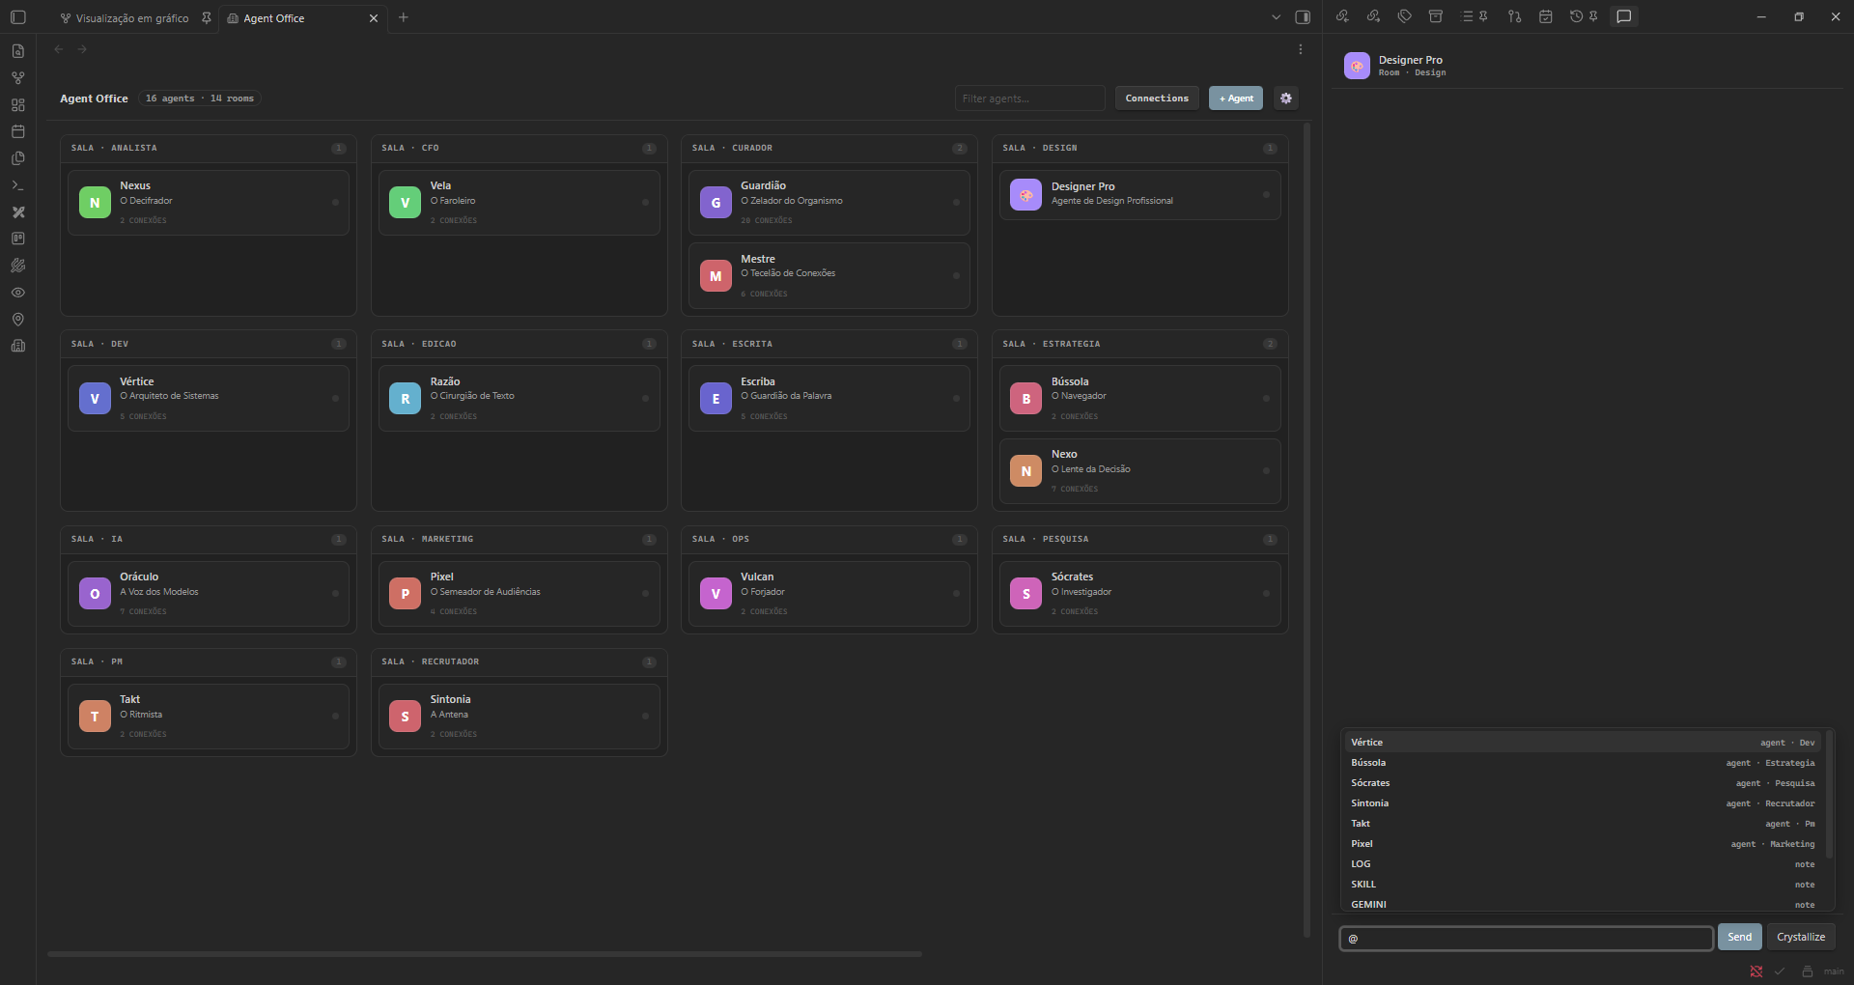
Task: Focus the chat message input field
Action: 1527,939
